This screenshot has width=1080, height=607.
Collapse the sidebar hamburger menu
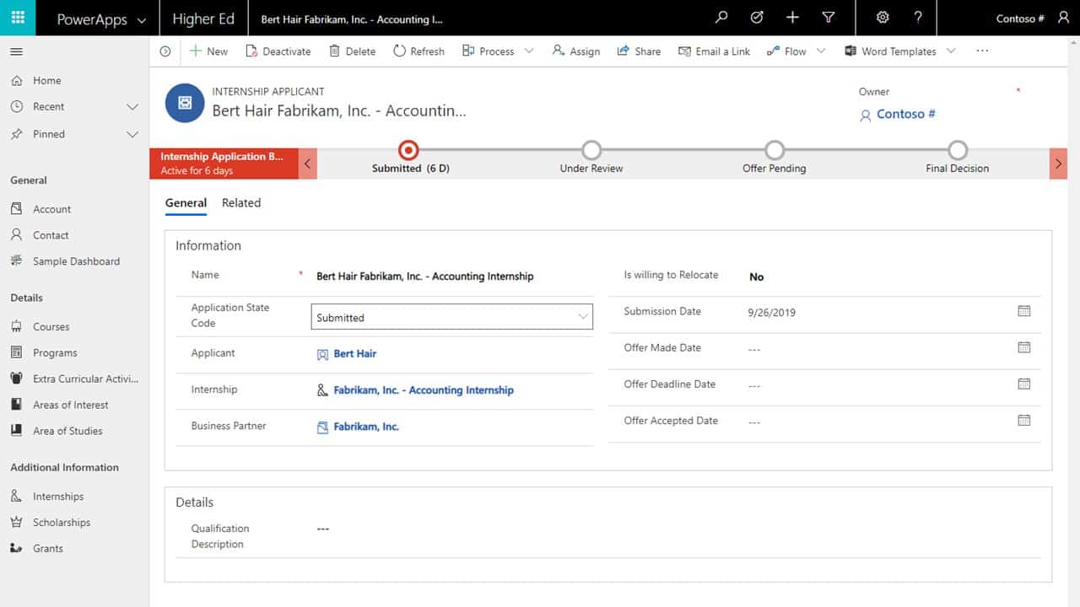[x=16, y=52]
